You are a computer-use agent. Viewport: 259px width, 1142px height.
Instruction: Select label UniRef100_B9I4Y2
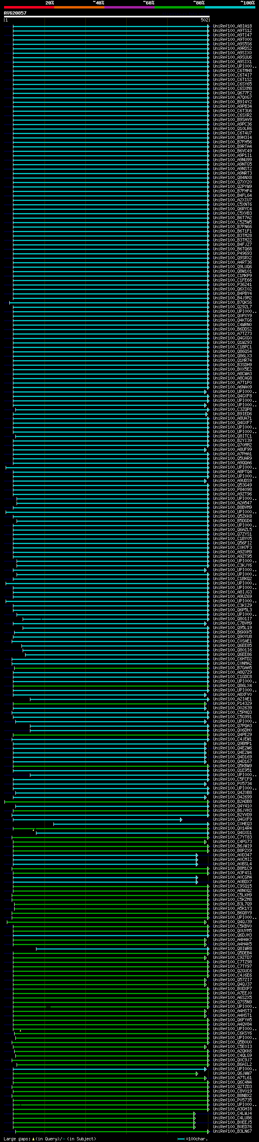[x=232, y=102]
